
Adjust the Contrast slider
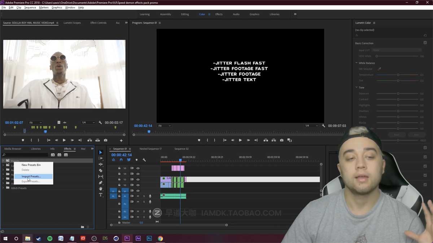(x=398, y=99)
